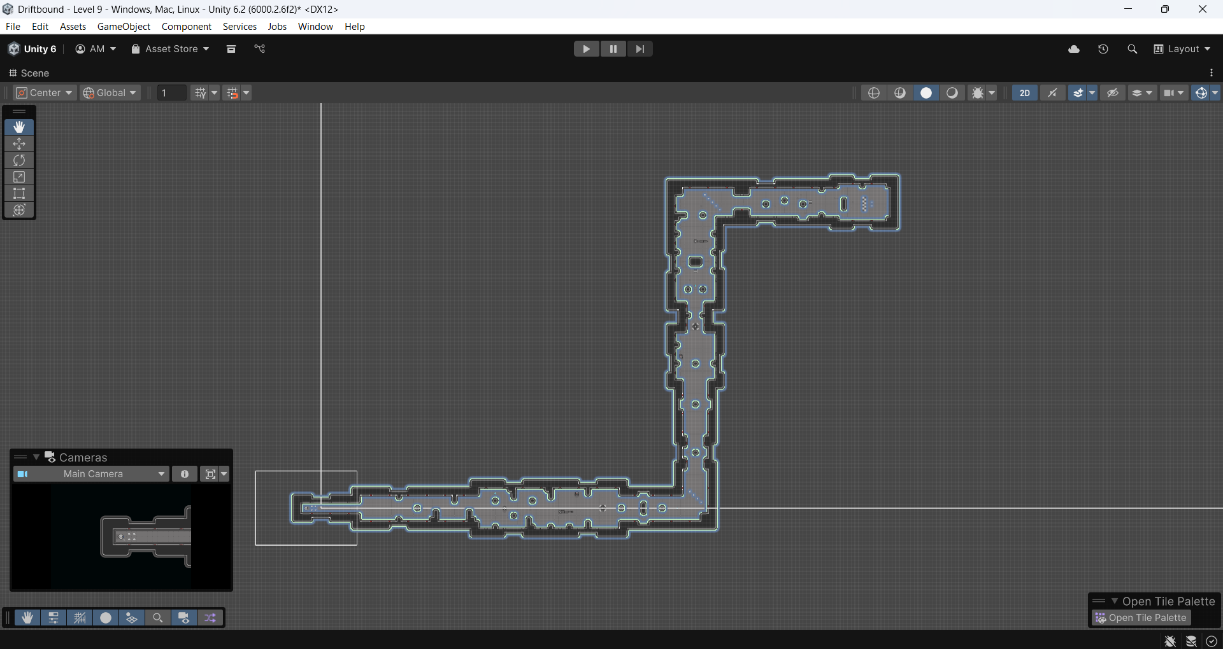Open Unity Cloud services
The image size is (1223, 649).
click(x=1074, y=49)
